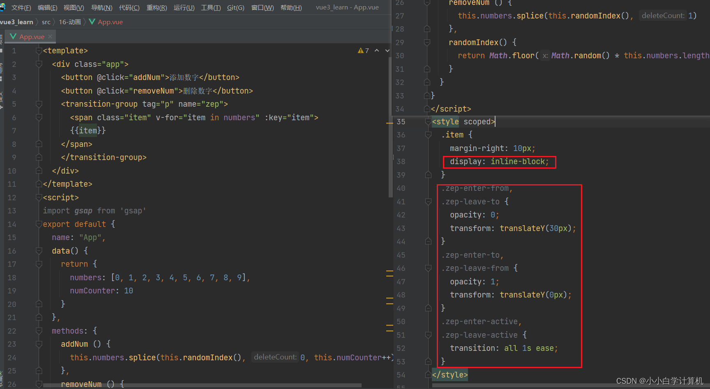This screenshot has height=389, width=710.
Task: Collapse the addNum() fold at line 23
Action: pyautogui.click(x=39, y=344)
